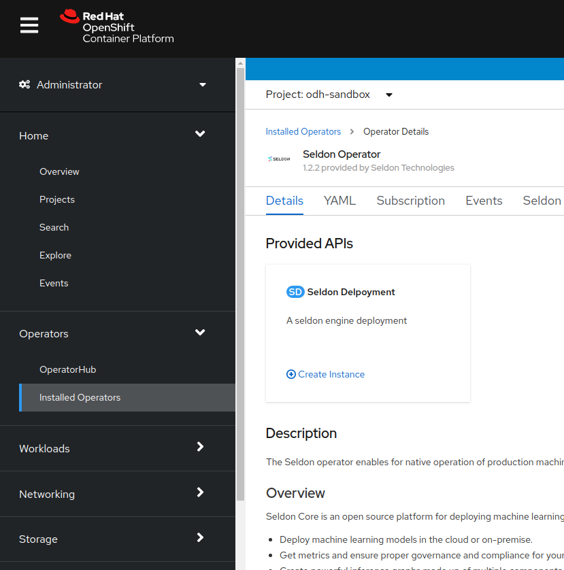Click the Red Hat OpenShift logo
564x570 pixels.
pyautogui.click(x=117, y=27)
